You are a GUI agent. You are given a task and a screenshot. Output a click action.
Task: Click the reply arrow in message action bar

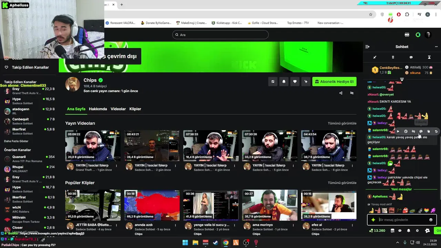point(436,131)
